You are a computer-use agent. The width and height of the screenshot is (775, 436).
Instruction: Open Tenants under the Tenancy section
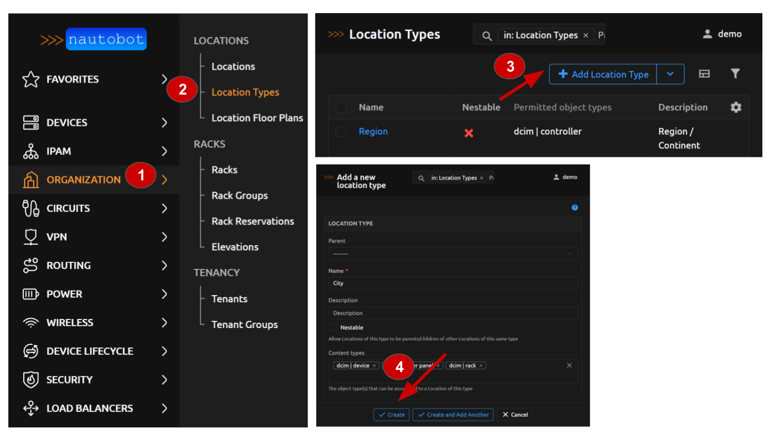pyautogui.click(x=229, y=299)
